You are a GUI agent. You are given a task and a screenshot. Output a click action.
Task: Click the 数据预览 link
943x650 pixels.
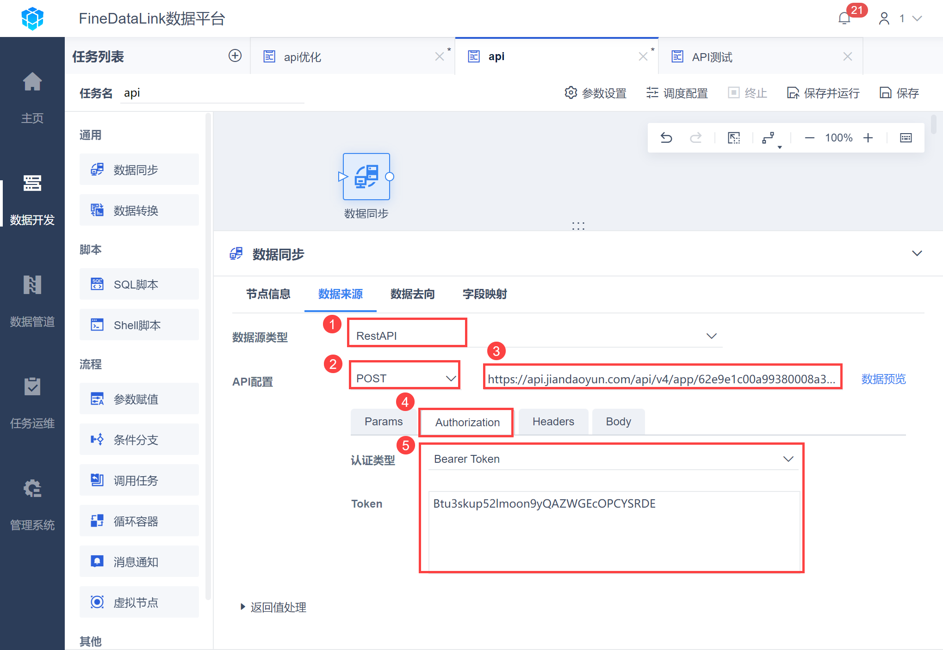click(x=883, y=379)
